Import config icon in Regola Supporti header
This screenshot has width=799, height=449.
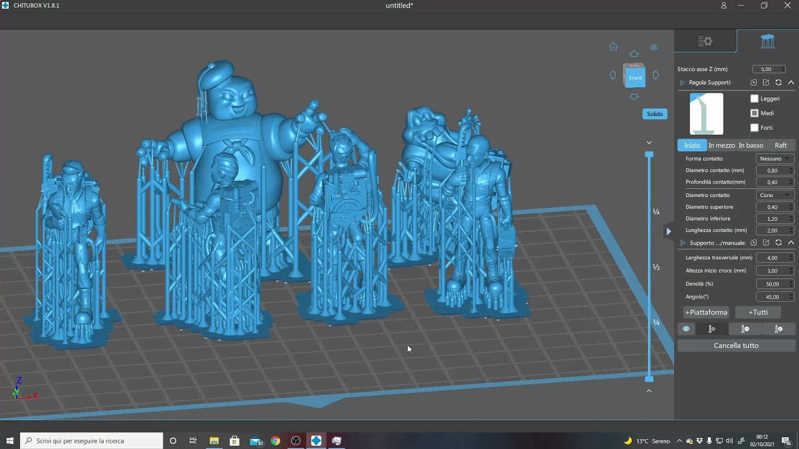coord(753,82)
